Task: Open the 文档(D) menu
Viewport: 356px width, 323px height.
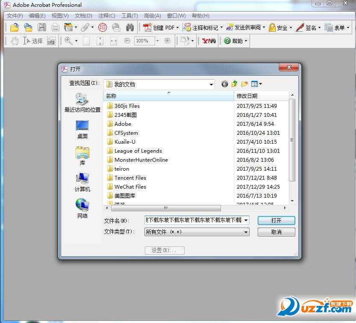Action: click(x=83, y=16)
